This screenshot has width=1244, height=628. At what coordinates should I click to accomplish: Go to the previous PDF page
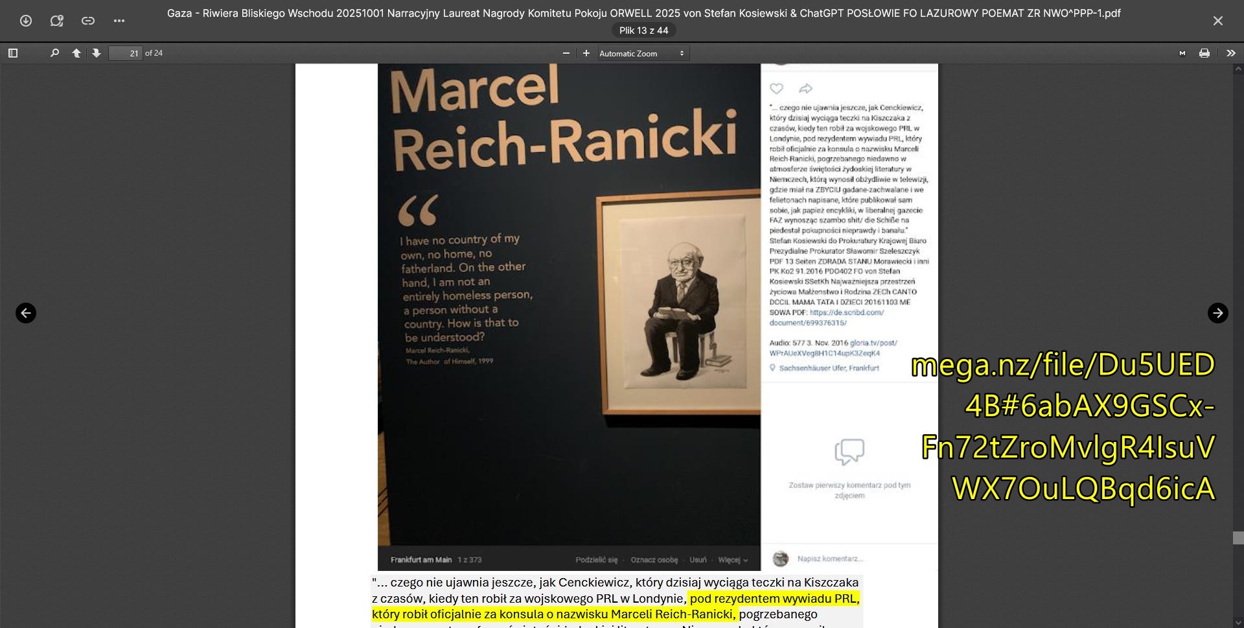point(76,53)
